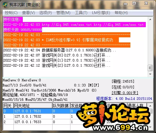
Task: Click the MonG0/15/16 MonP0/35/47 status line
Action: 35,100
